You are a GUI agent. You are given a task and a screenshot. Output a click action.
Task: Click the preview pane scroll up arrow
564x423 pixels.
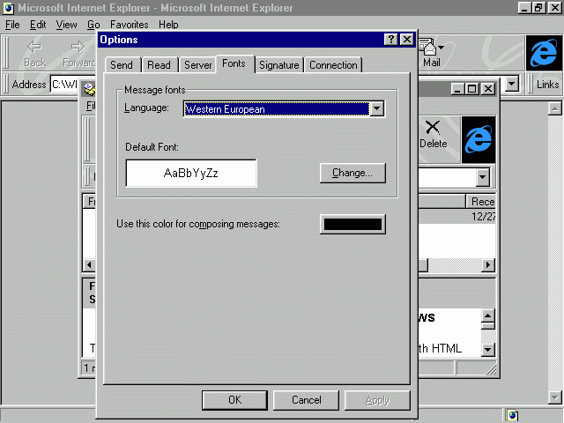[x=487, y=315]
